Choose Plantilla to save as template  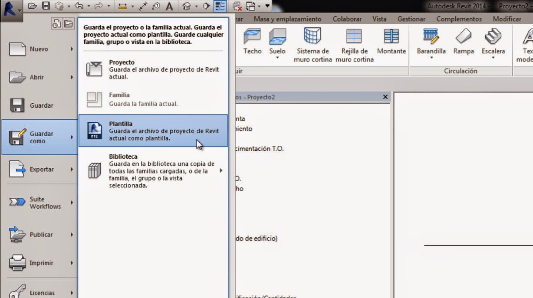[153, 131]
